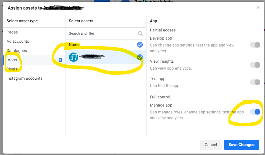Enable the View insights toggle
Screen dimensions: 265x155
pos(255,65)
